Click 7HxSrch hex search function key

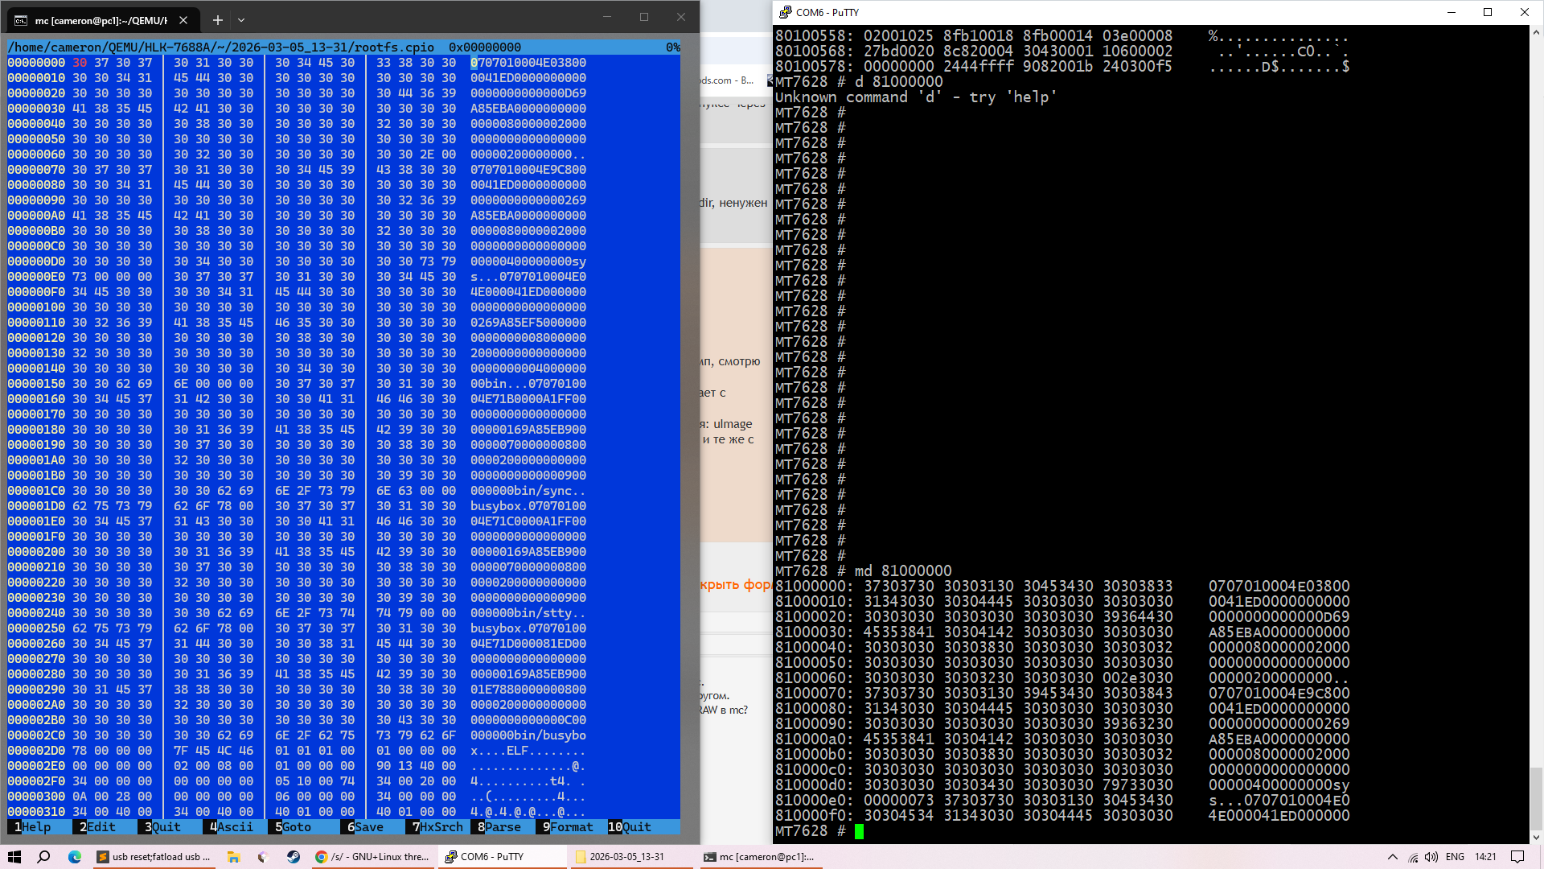pyautogui.click(x=437, y=827)
